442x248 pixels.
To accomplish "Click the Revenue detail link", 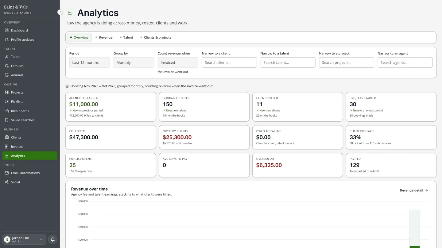I will 414,190.
